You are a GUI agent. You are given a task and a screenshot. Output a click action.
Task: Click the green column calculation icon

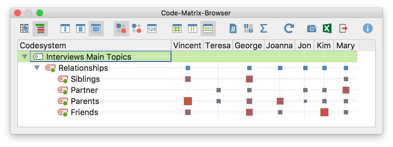[192, 29]
